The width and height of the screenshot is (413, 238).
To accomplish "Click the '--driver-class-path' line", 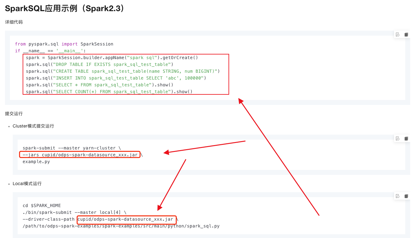I will (x=100, y=219).
